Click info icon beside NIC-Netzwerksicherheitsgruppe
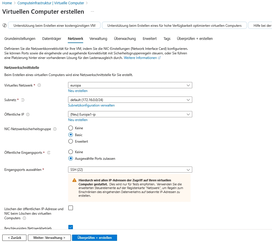The width and height of the screenshot is (272, 246). coord(55,129)
